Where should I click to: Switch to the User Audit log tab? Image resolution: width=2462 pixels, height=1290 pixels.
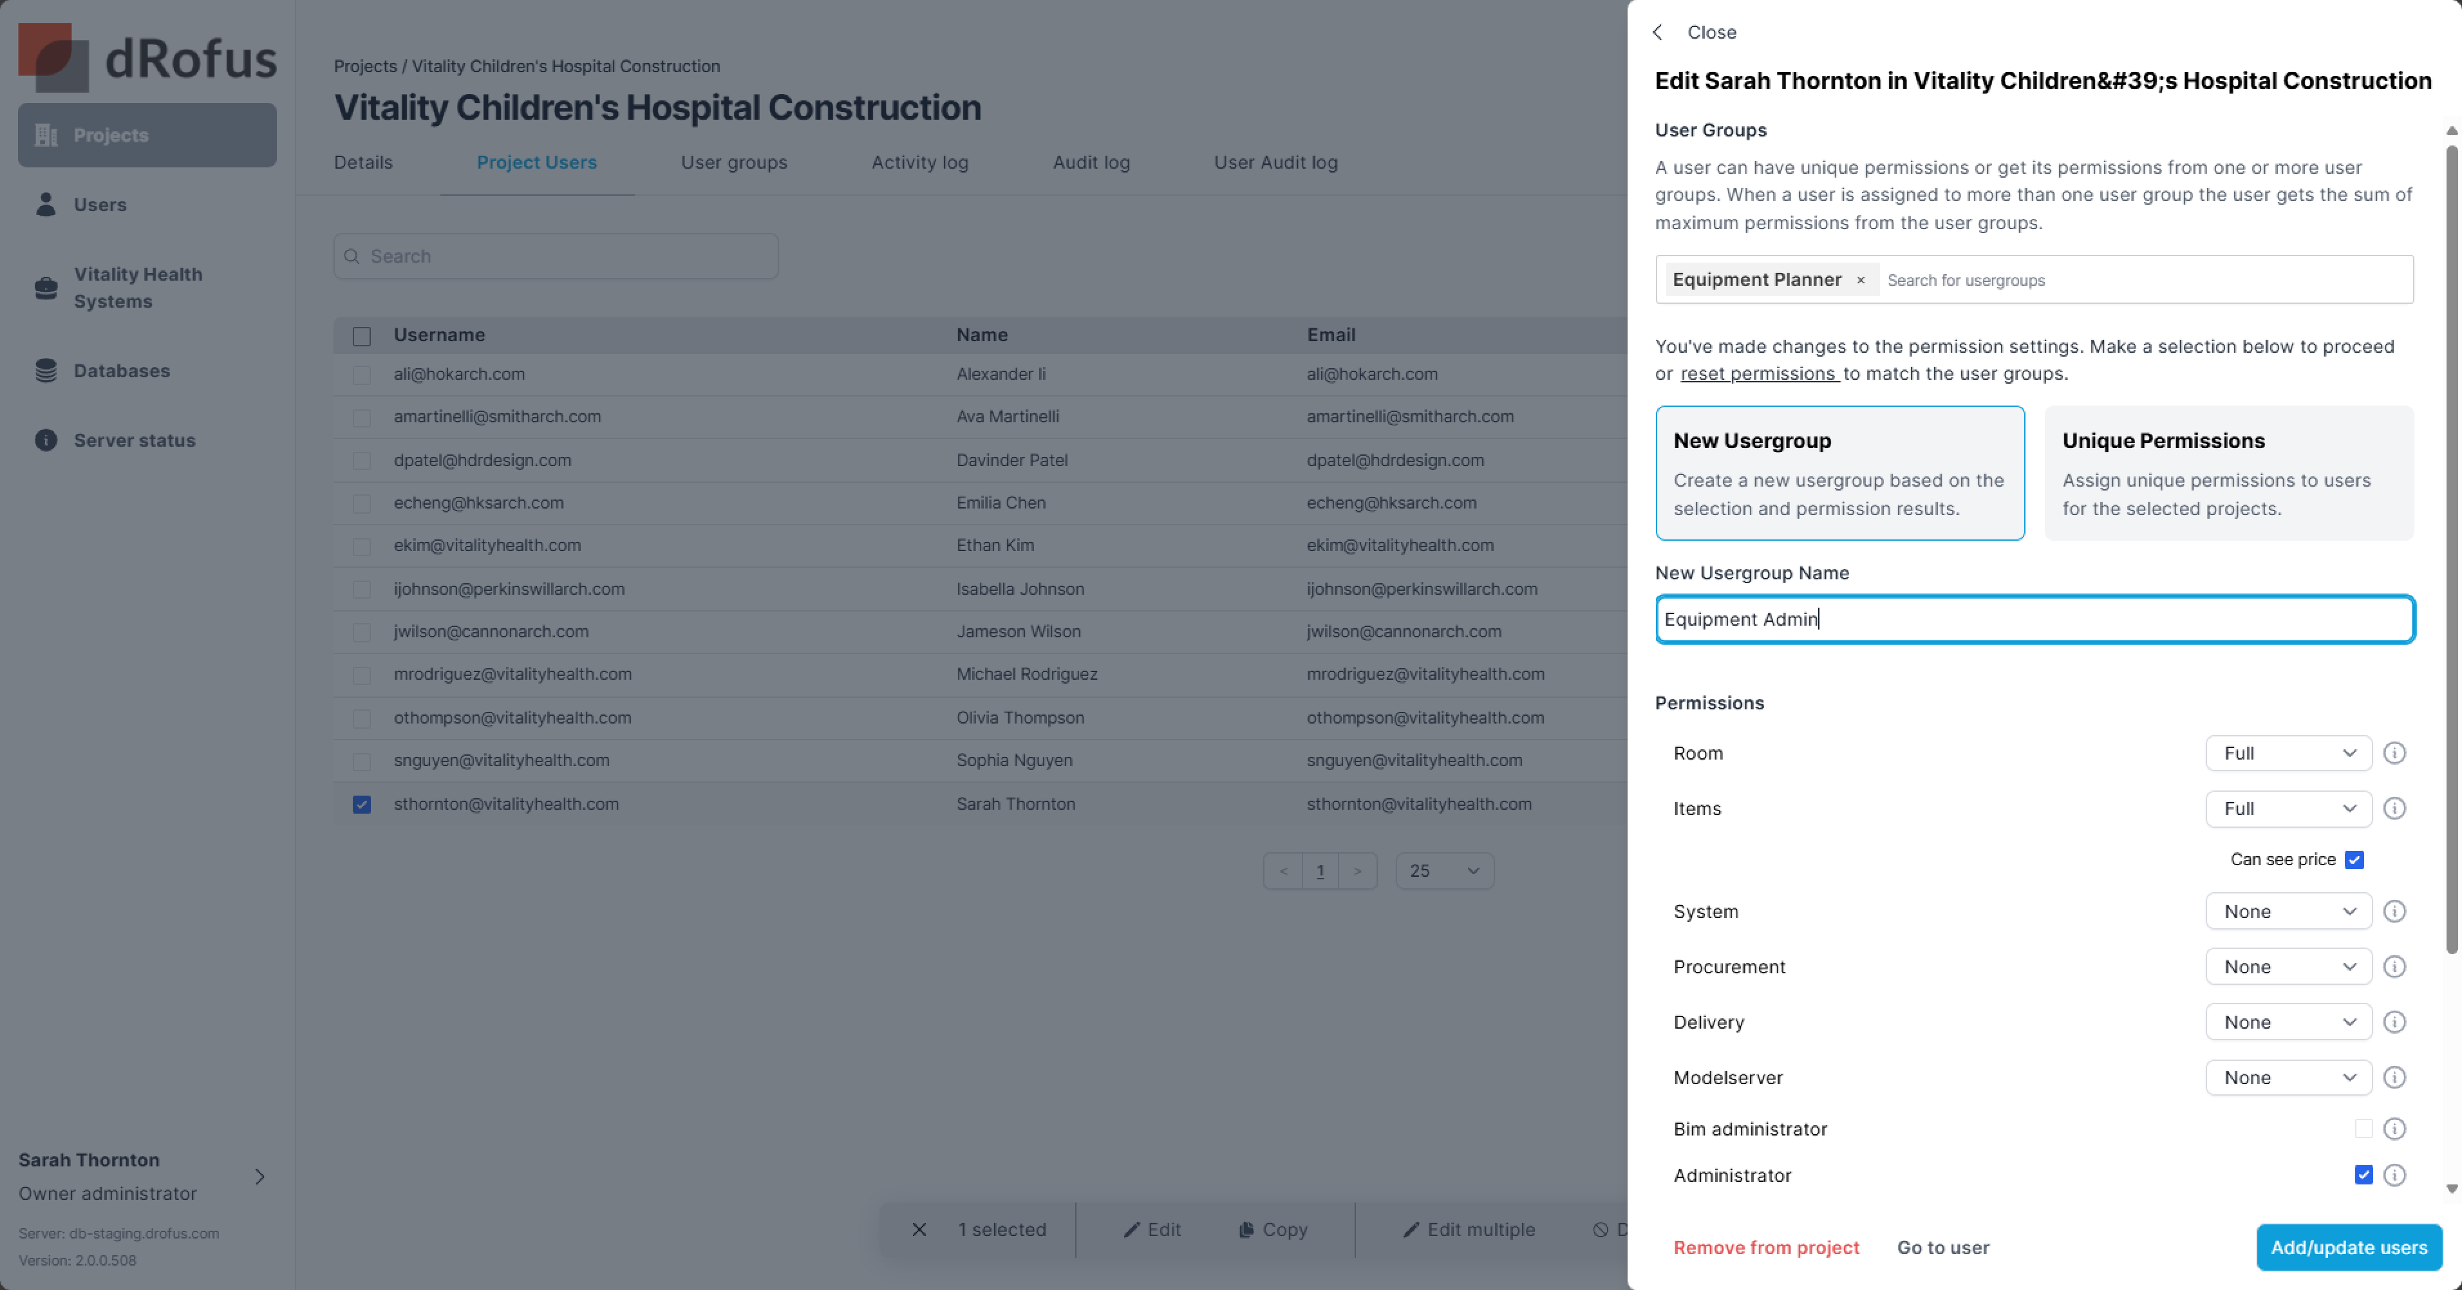(x=1275, y=162)
